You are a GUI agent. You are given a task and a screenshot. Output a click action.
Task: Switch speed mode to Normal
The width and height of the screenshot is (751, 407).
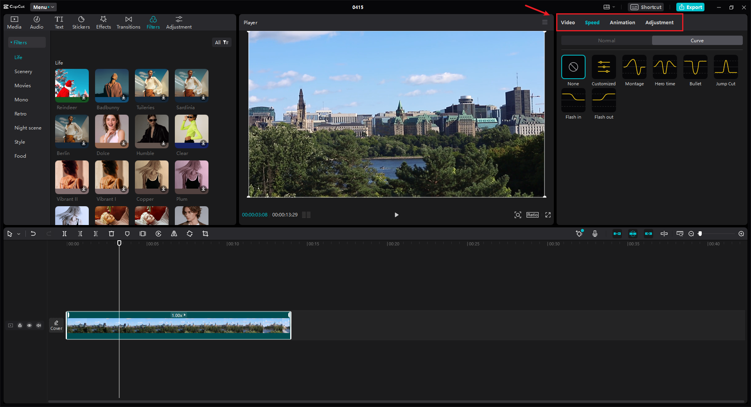[607, 41]
